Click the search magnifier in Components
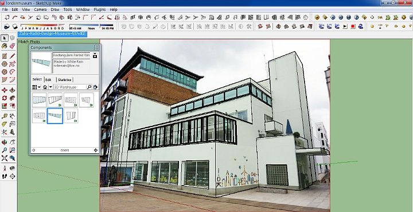Image resolution: width=413 pixels, height=212 pixels. click(x=89, y=87)
